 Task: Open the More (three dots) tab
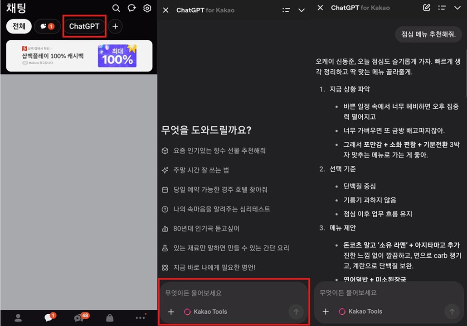click(x=140, y=318)
